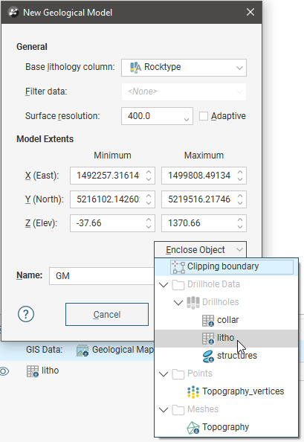This screenshot has height=442, width=304.
Task: Select the Clipping boundary icon in list
Action: pyautogui.click(x=178, y=267)
